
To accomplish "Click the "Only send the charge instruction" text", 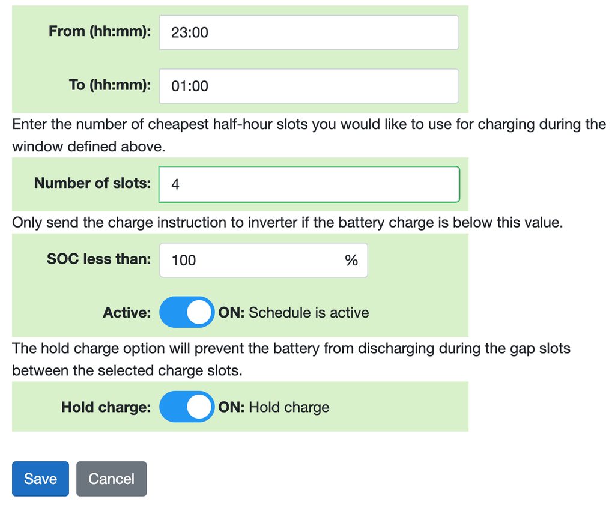I will click(x=287, y=223).
